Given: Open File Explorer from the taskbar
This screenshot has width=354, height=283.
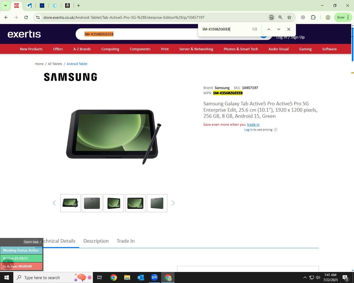Looking at the screenshot, I should pos(127,277).
